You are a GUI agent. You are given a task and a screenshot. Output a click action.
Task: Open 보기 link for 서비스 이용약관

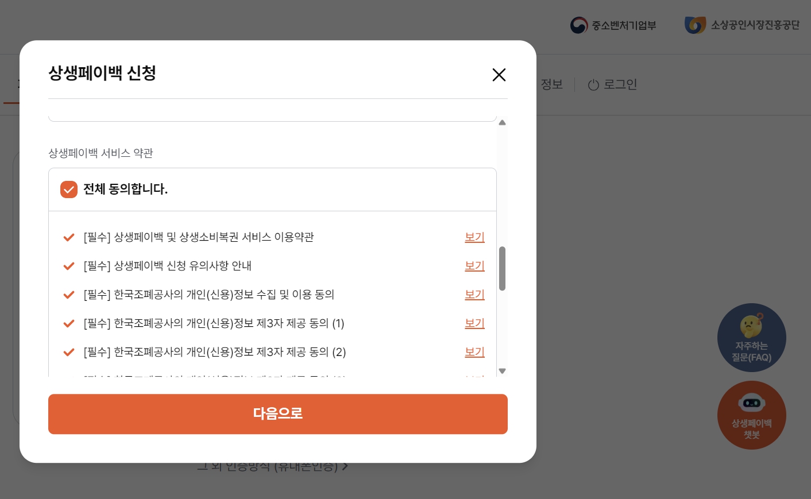click(x=474, y=237)
